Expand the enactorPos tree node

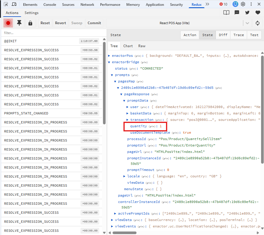(109, 56)
